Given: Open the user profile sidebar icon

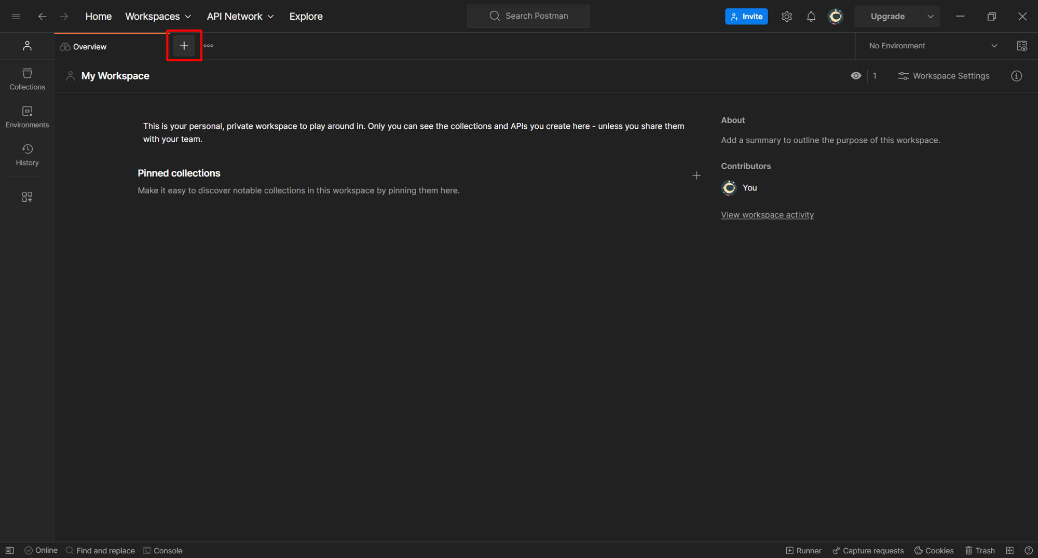Looking at the screenshot, I should [27, 46].
